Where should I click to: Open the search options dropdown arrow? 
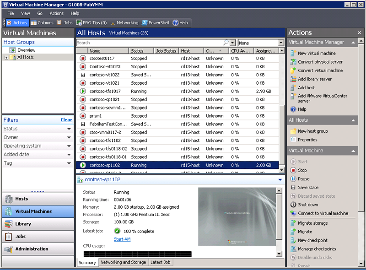(x=232, y=43)
